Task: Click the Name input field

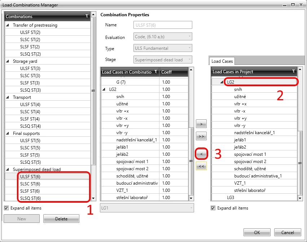Action: [x=163, y=25]
